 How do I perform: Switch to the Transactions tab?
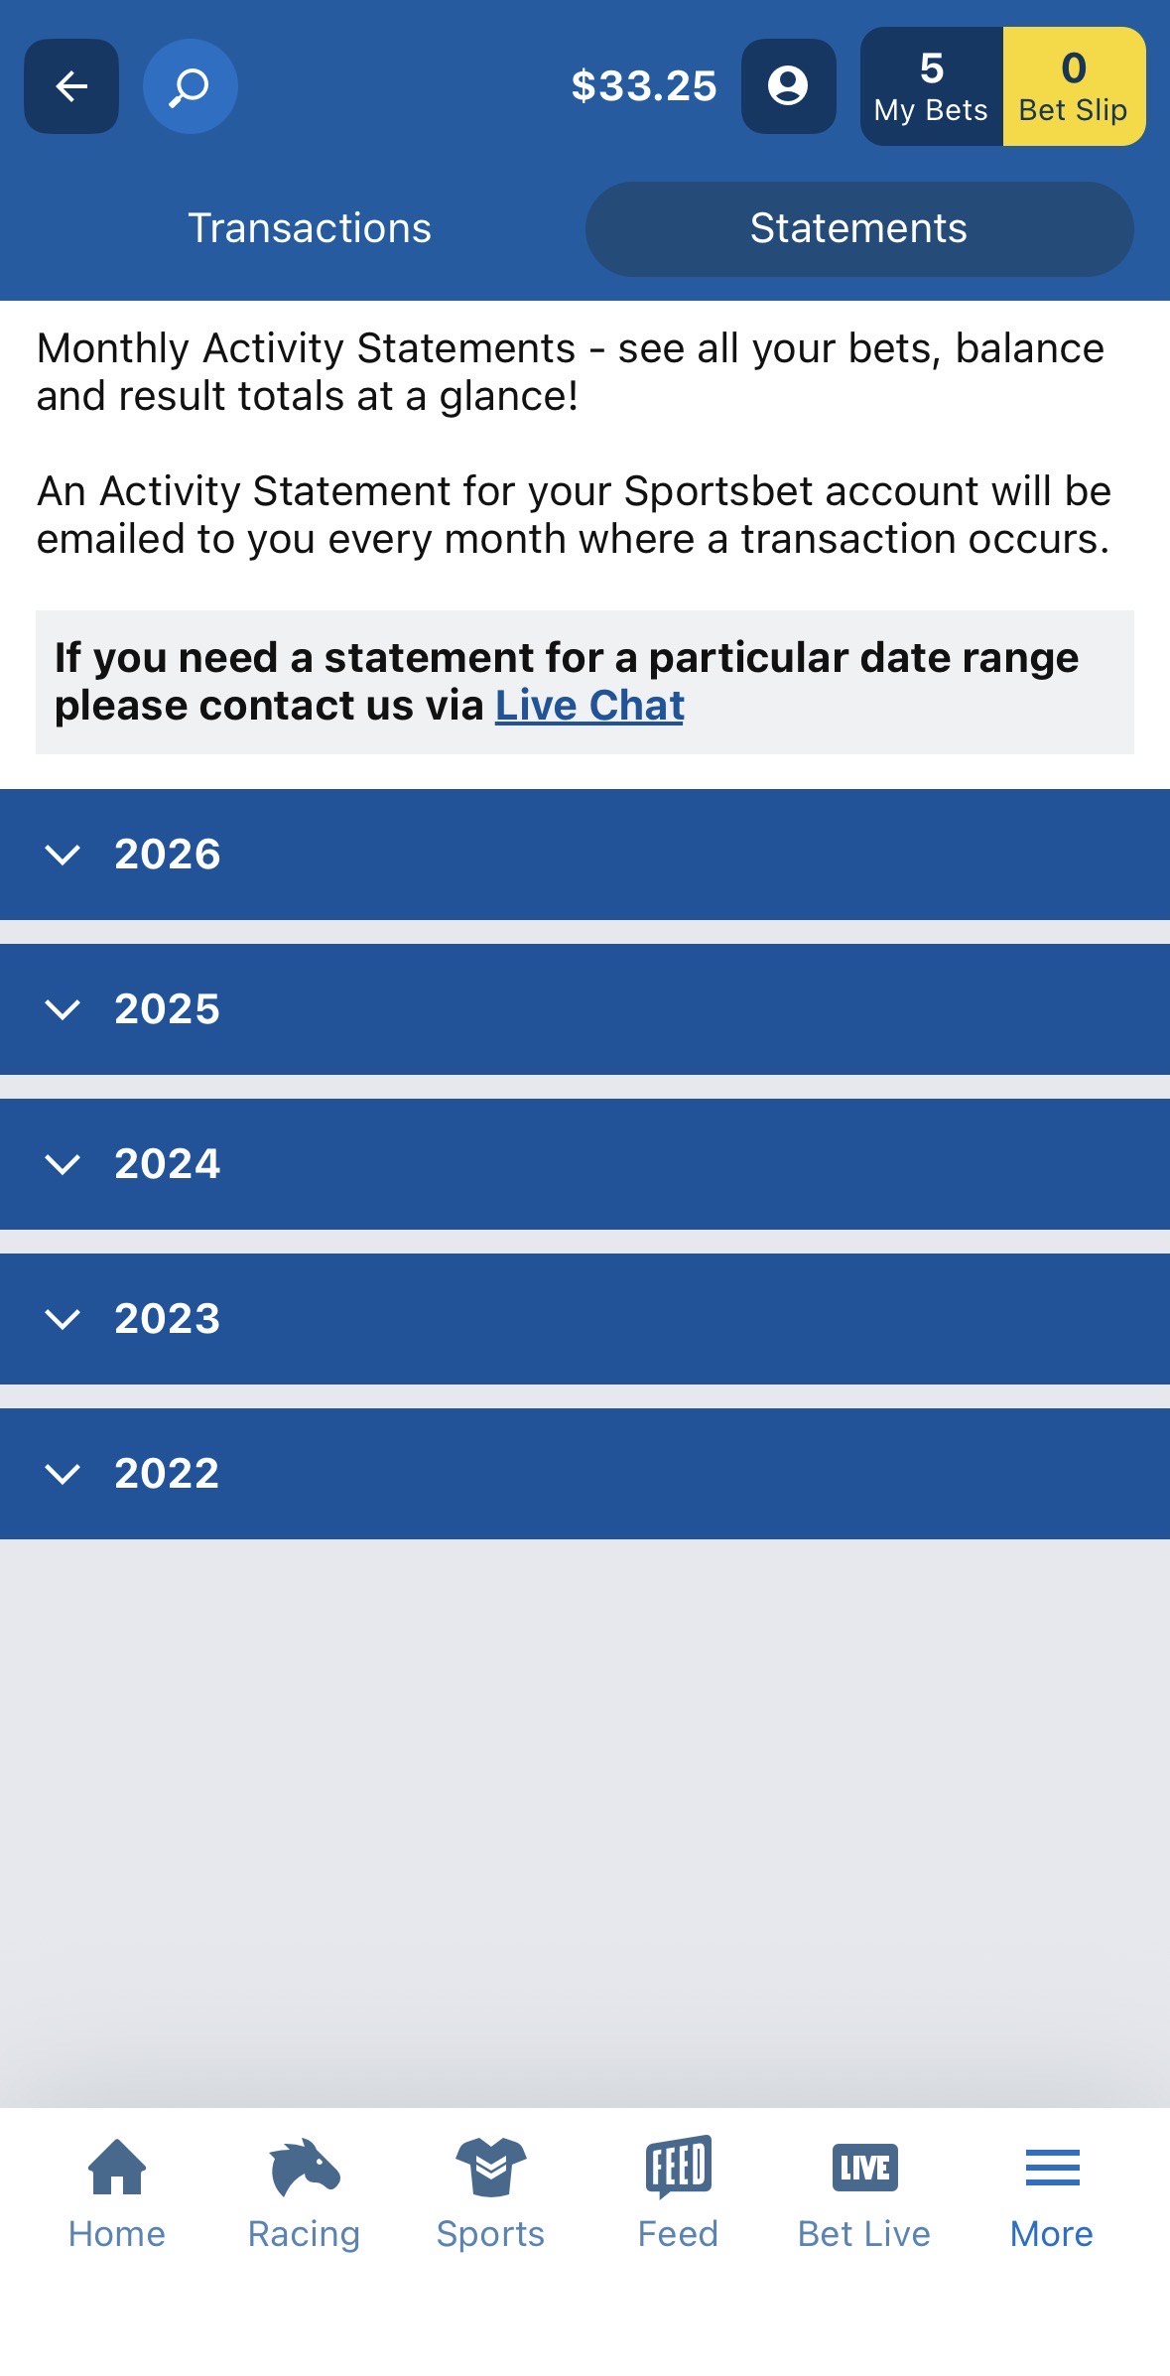(310, 228)
